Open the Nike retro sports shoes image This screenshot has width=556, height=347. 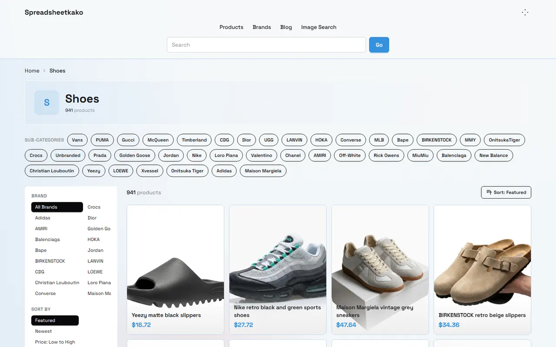(278, 269)
